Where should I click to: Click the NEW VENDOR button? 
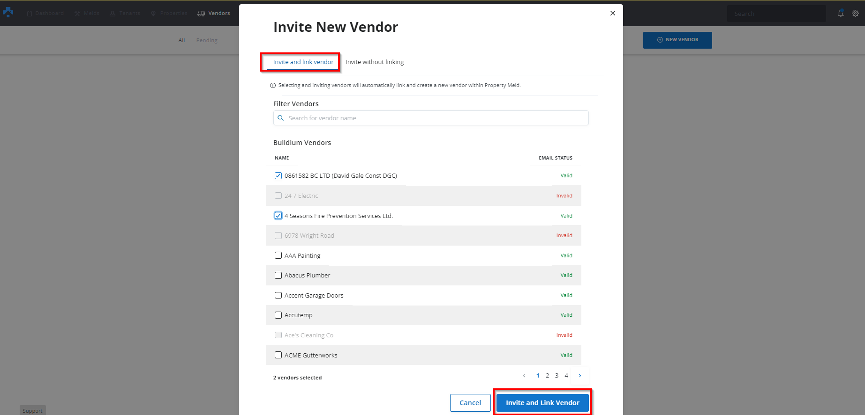[677, 40]
